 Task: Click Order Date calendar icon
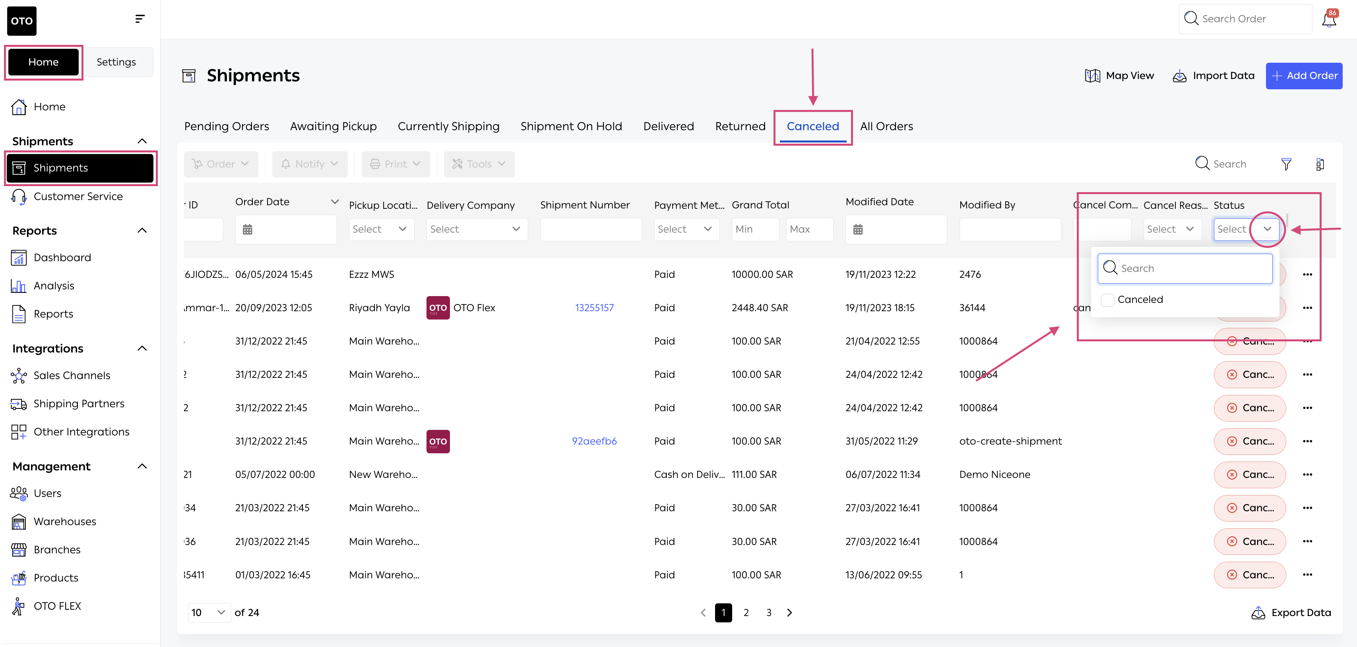(x=248, y=229)
